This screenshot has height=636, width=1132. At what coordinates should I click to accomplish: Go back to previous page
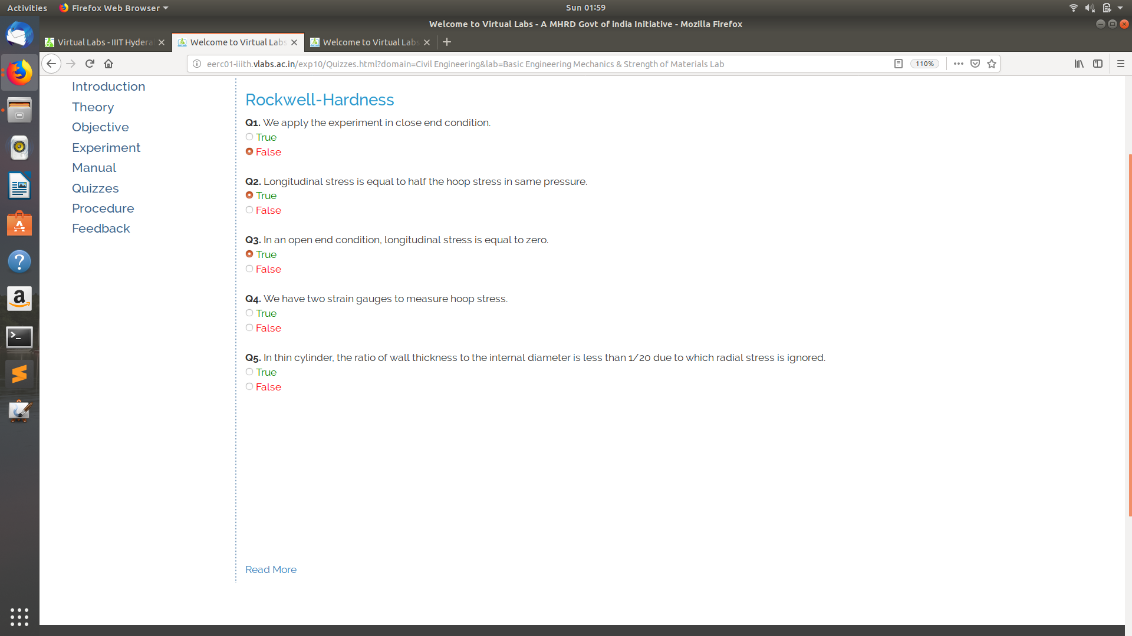[51, 64]
